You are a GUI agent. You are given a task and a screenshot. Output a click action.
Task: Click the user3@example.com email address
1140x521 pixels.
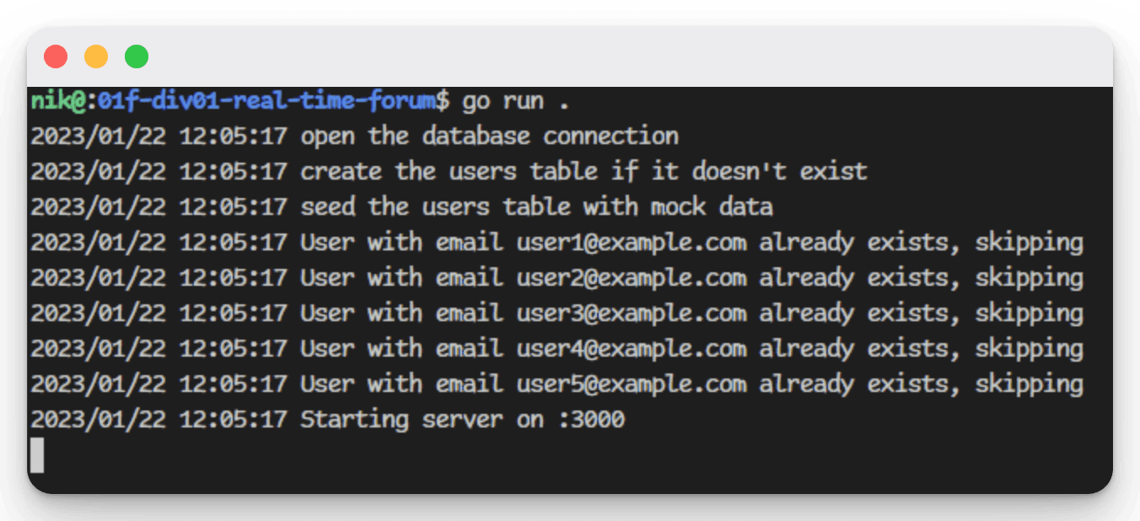click(x=632, y=314)
